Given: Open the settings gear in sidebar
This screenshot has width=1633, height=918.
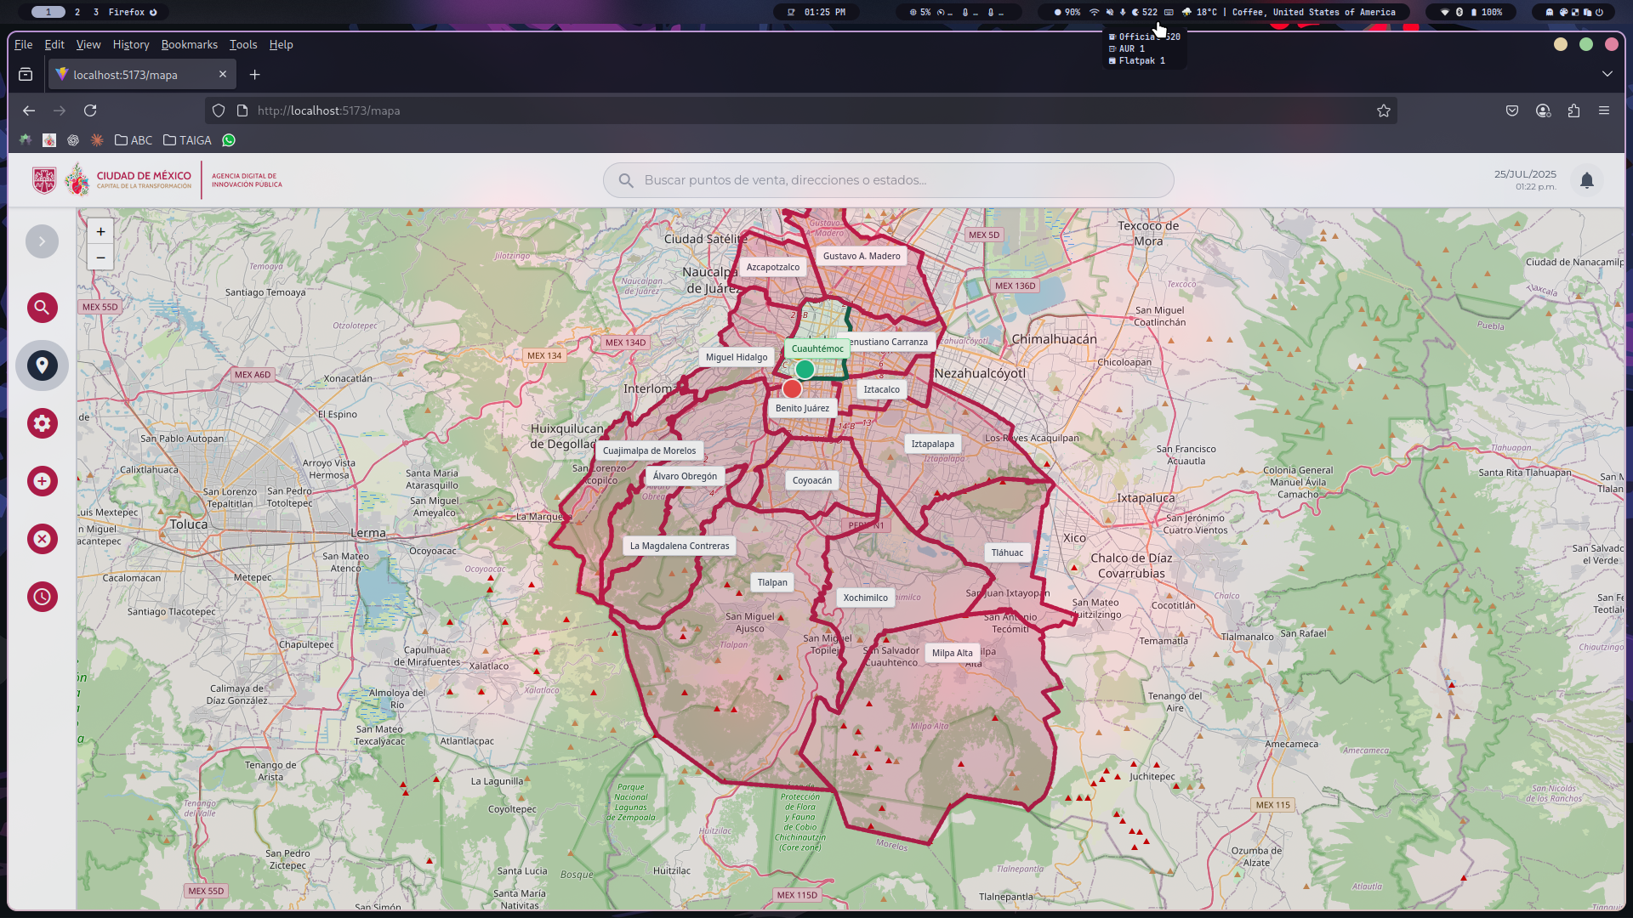Looking at the screenshot, I should (x=42, y=423).
